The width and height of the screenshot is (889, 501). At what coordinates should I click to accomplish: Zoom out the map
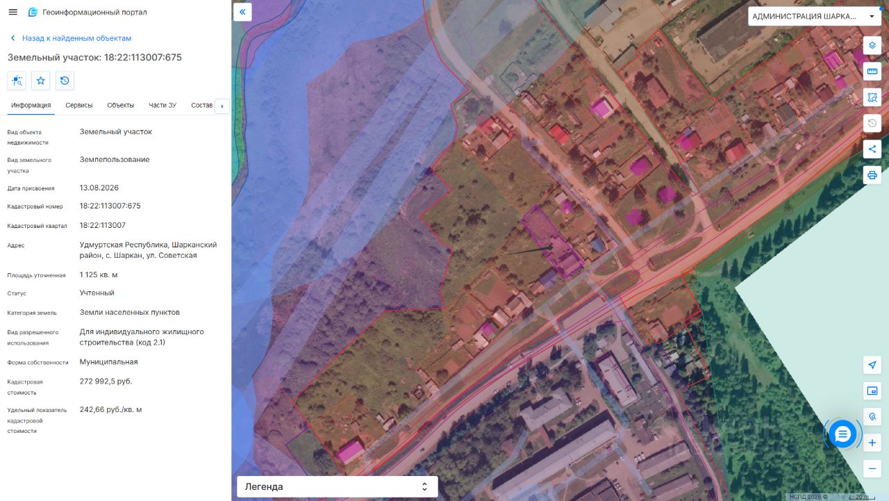coord(872,468)
